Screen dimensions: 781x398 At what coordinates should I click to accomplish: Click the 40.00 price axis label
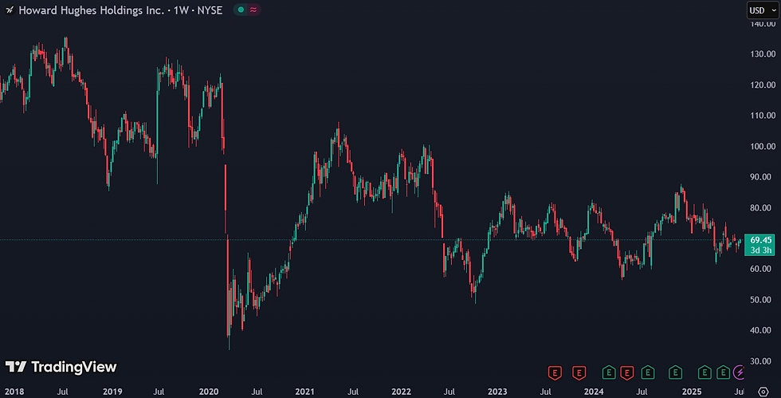(x=760, y=330)
